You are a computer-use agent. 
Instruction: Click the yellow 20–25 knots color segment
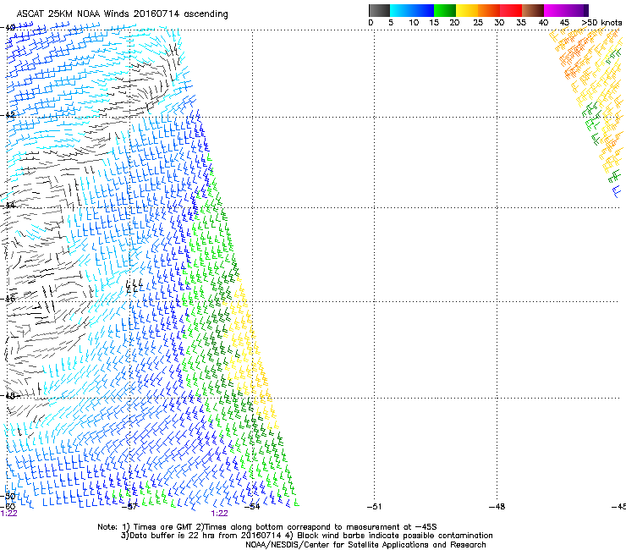click(x=467, y=10)
